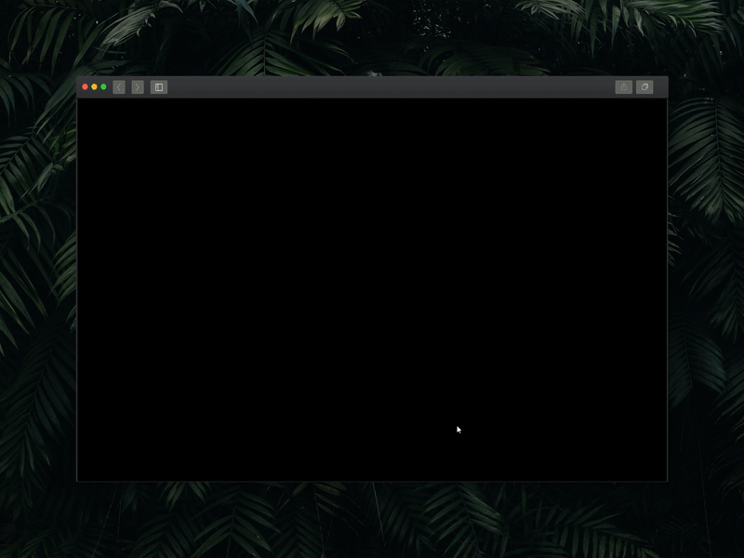Open the share button in the toolbar
This screenshot has height=558, width=744.
(623, 87)
